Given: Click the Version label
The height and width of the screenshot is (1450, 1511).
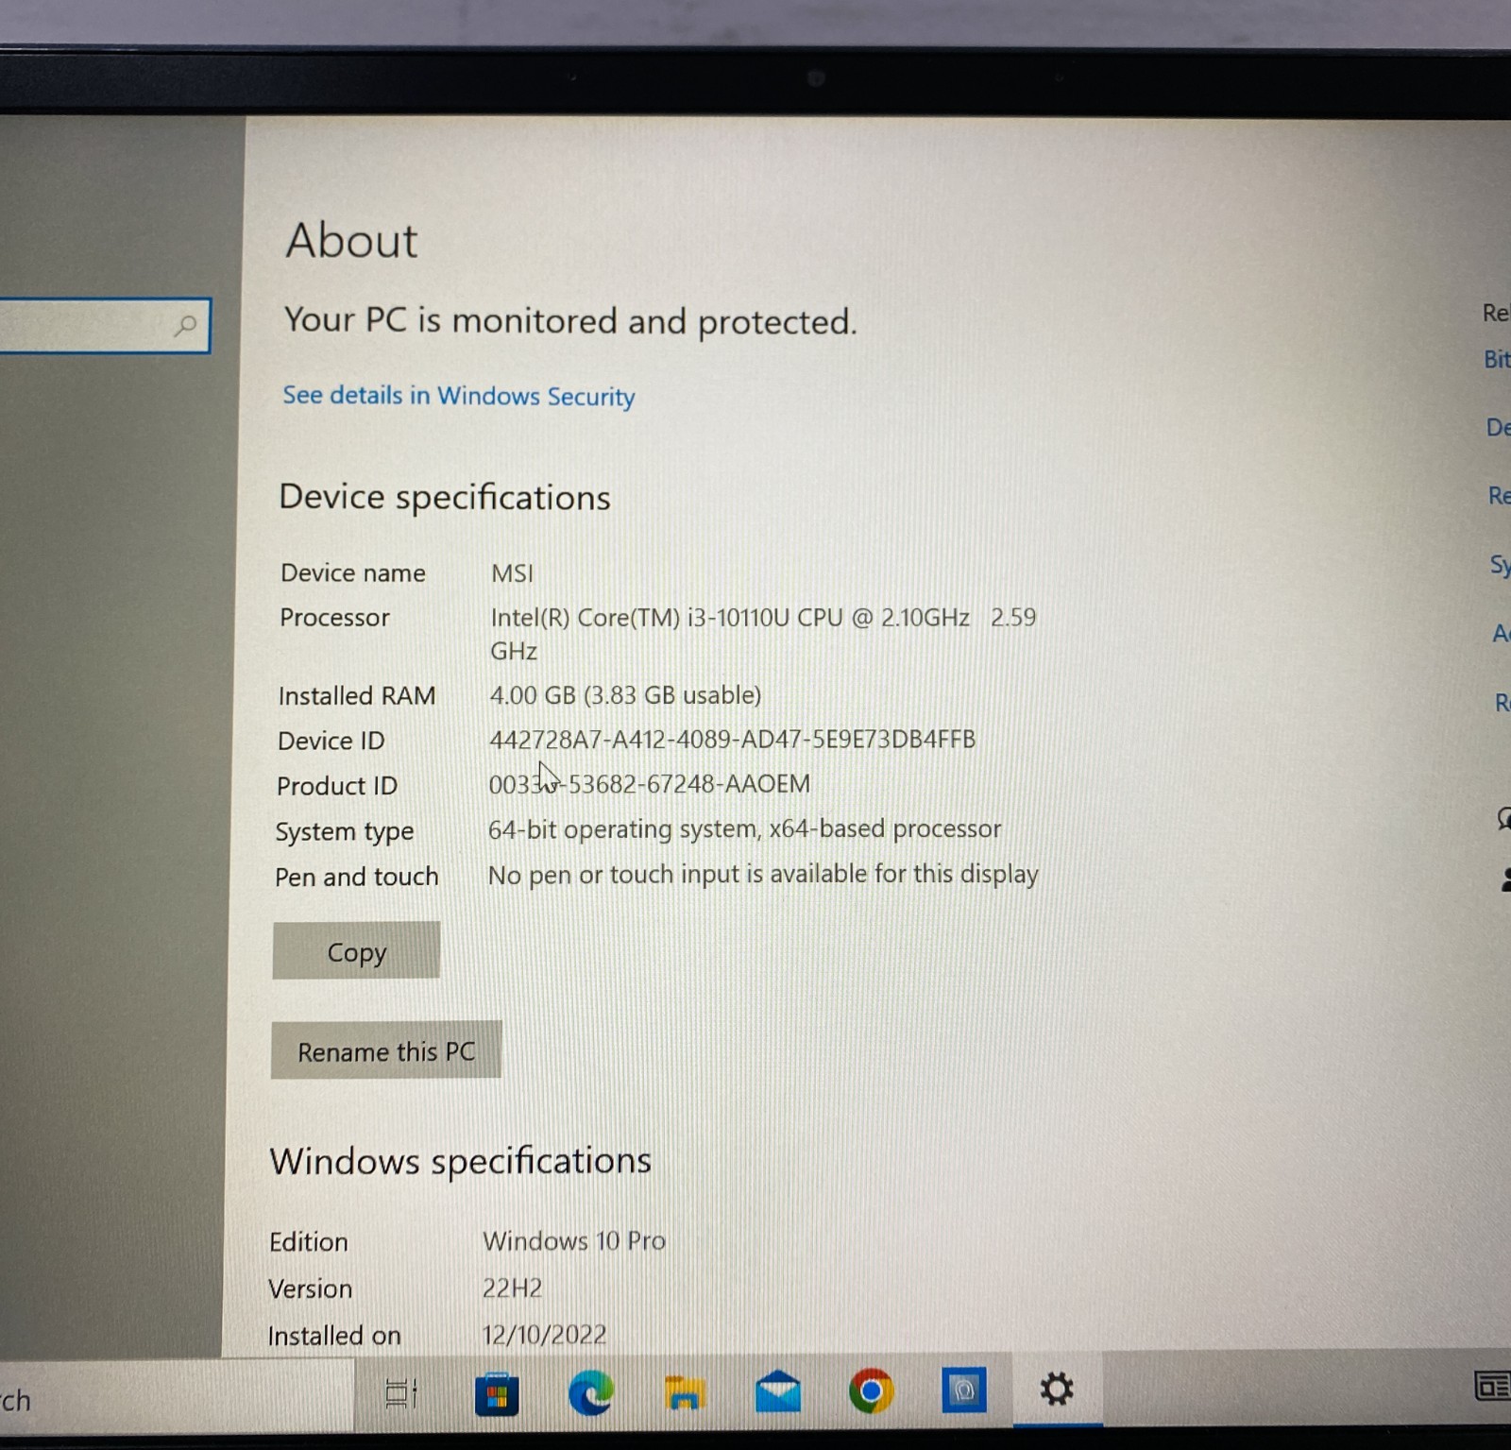Looking at the screenshot, I should (x=310, y=1289).
